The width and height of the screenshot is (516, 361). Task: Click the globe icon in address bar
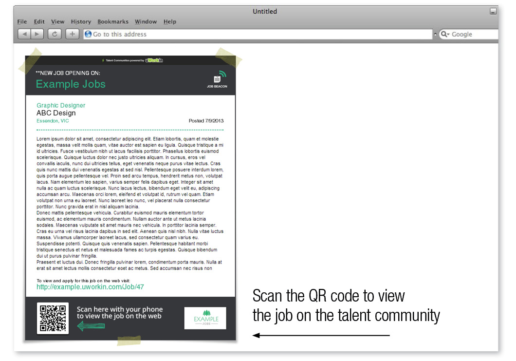88,34
